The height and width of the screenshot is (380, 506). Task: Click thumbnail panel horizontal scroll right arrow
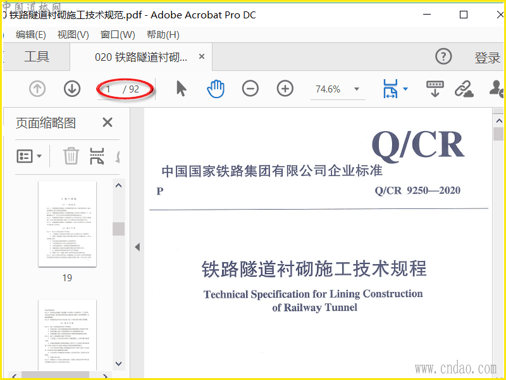pyautogui.click(x=105, y=376)
